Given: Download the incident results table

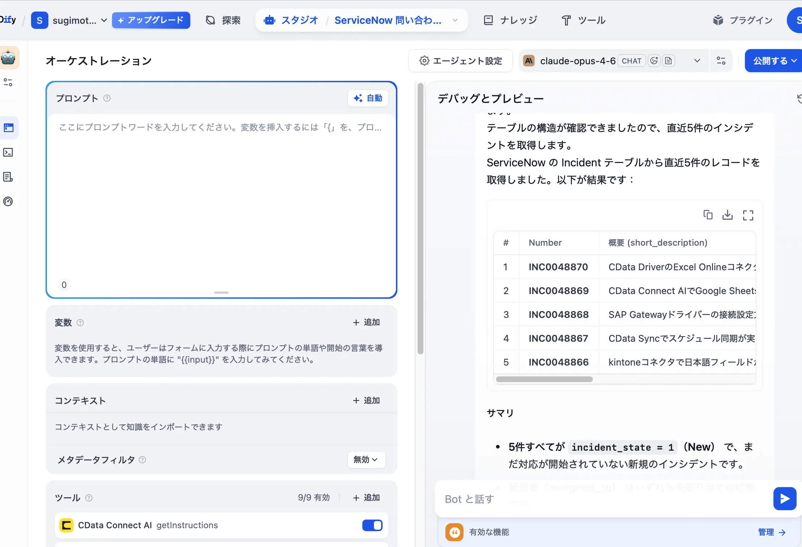Looking at the screenshot, I should point(728,215).
